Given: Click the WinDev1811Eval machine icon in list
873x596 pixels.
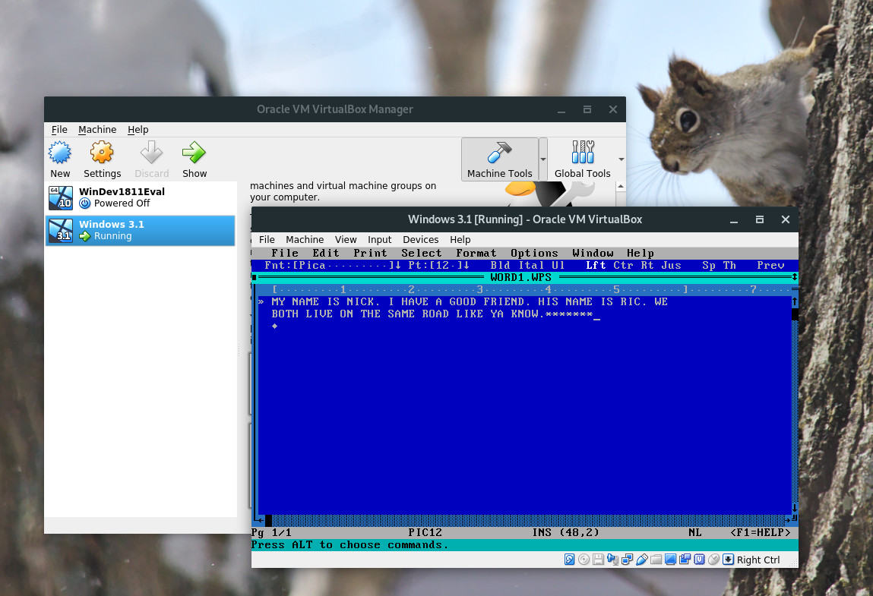Looking at the screenshot, I should [x=61, y=197].
